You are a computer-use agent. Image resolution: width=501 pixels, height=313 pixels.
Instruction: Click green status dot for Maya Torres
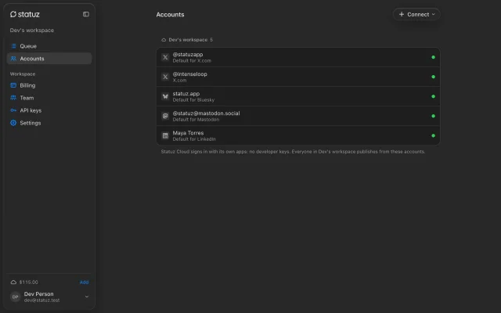click(x=433, y=135)
